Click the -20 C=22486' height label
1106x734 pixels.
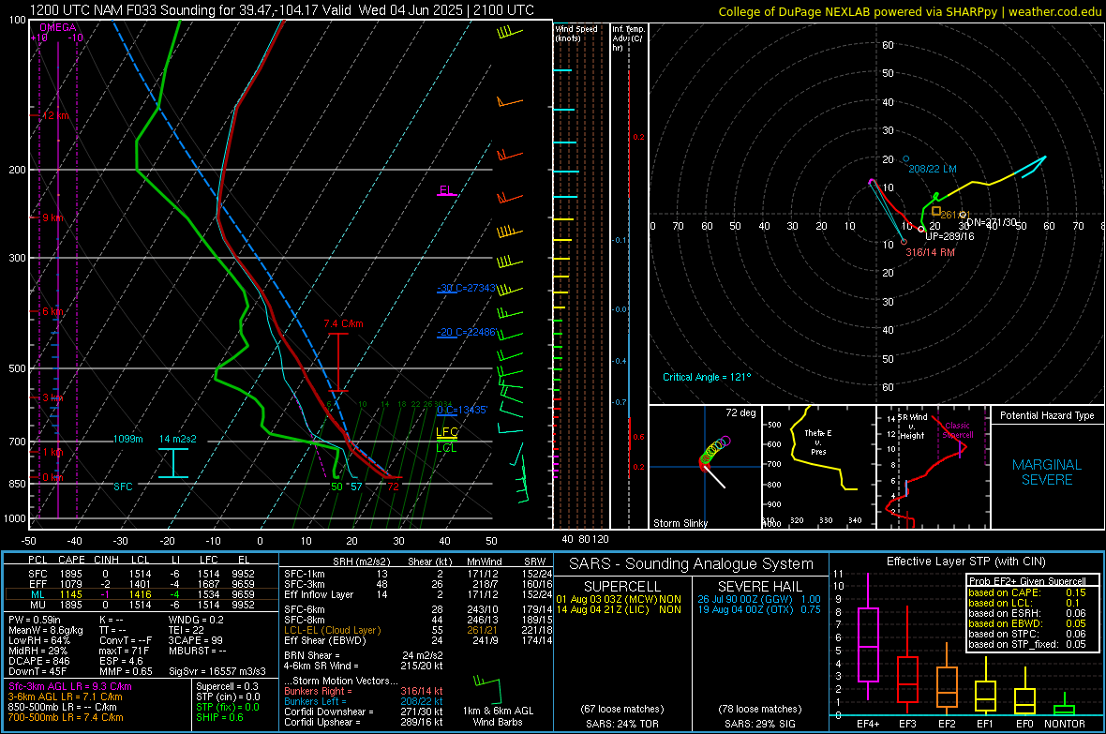click(x=467, y=332)
